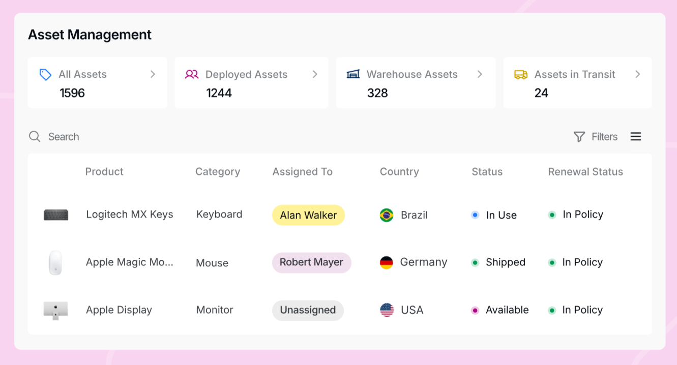Click the Deployed Assets people icon
Image resolution: width=677 pixels, height=365 pixels.
point(192,75)
